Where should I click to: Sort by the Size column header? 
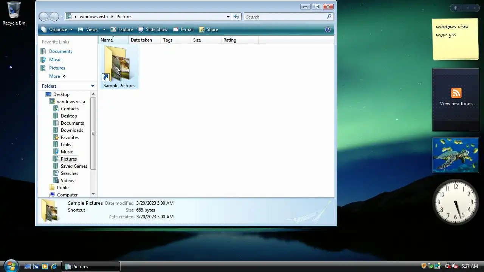[x=206, y=40]
